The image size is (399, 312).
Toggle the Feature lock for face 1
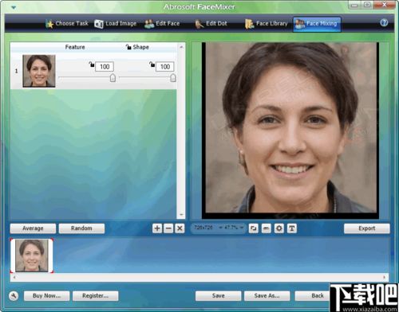(x=92, y=64)
